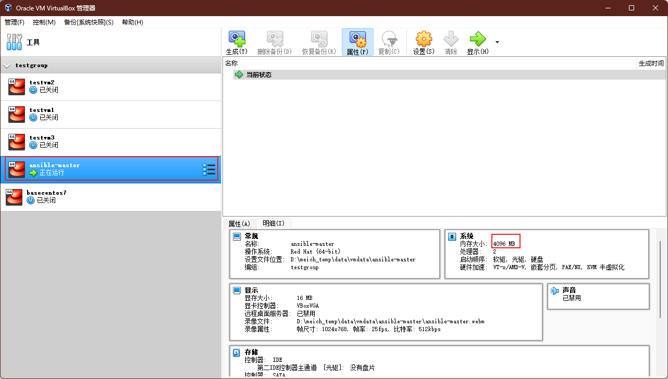Click the 显示 display icon
668x379 pixels.
pyautogui.click(x=237, y=290)
